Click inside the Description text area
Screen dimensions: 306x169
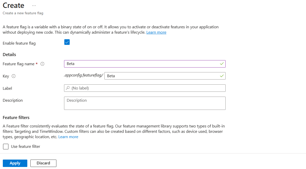point(145,103)
